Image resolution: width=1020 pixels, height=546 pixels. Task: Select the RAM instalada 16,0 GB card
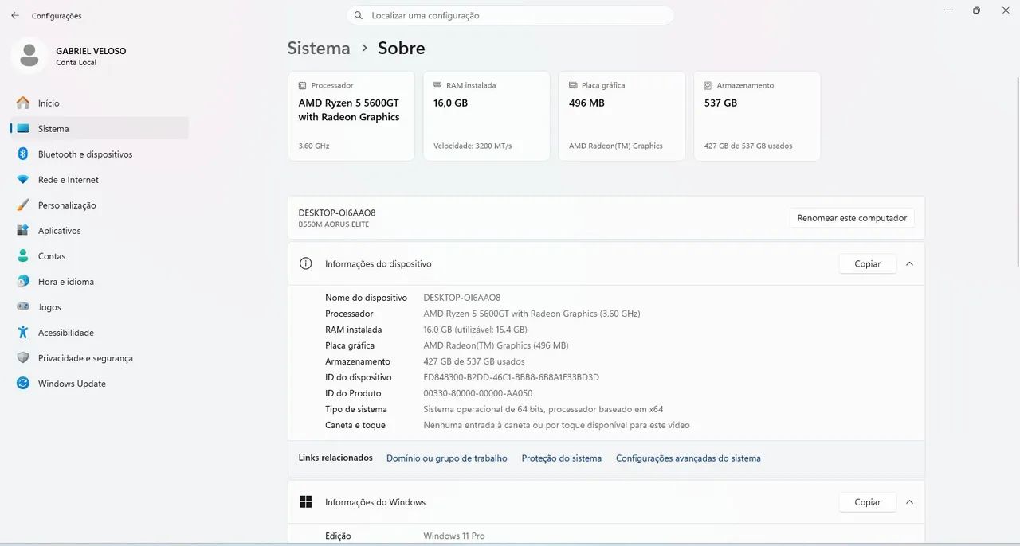tap(487, 116)
